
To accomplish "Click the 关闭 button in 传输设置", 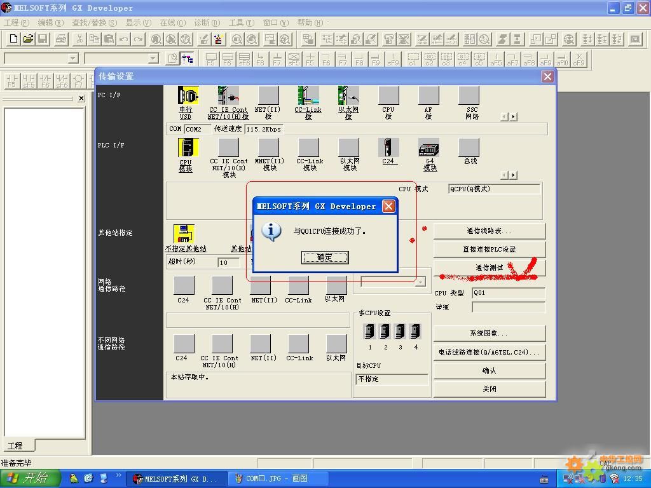I will point(489,390).
